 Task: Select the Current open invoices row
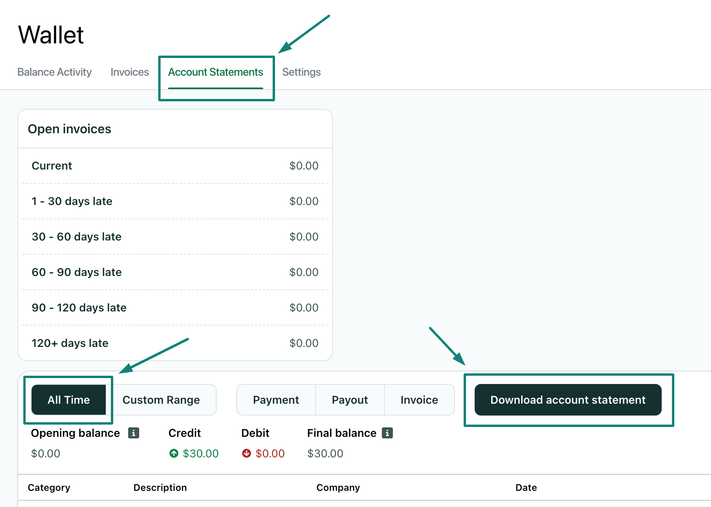175,166
